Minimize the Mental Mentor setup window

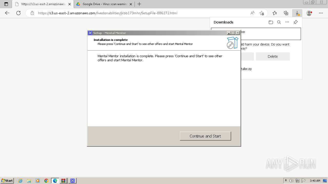(x=229, y=33)
